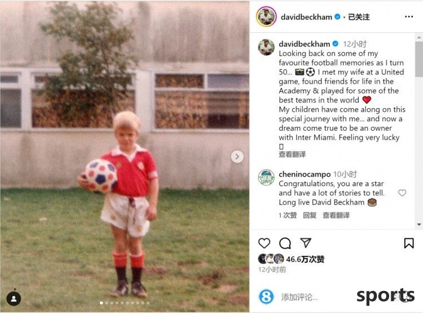Save post with bookmark icon
Image resolution: width=423 pixels, height=313 pixels.
409,243
